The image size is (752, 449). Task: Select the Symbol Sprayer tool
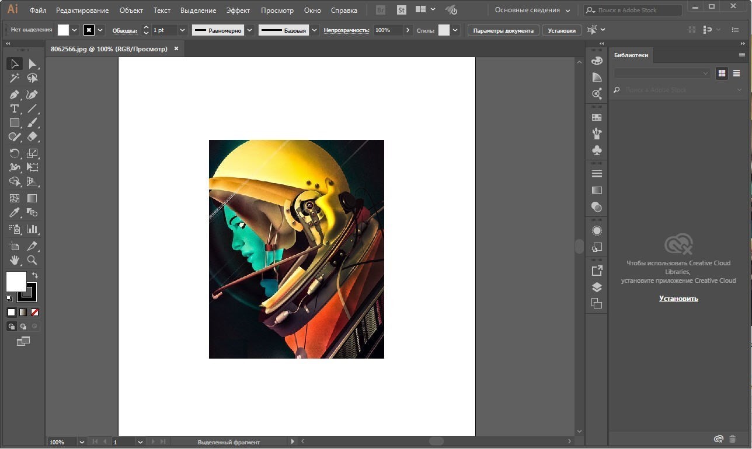(x=15, y=229)
